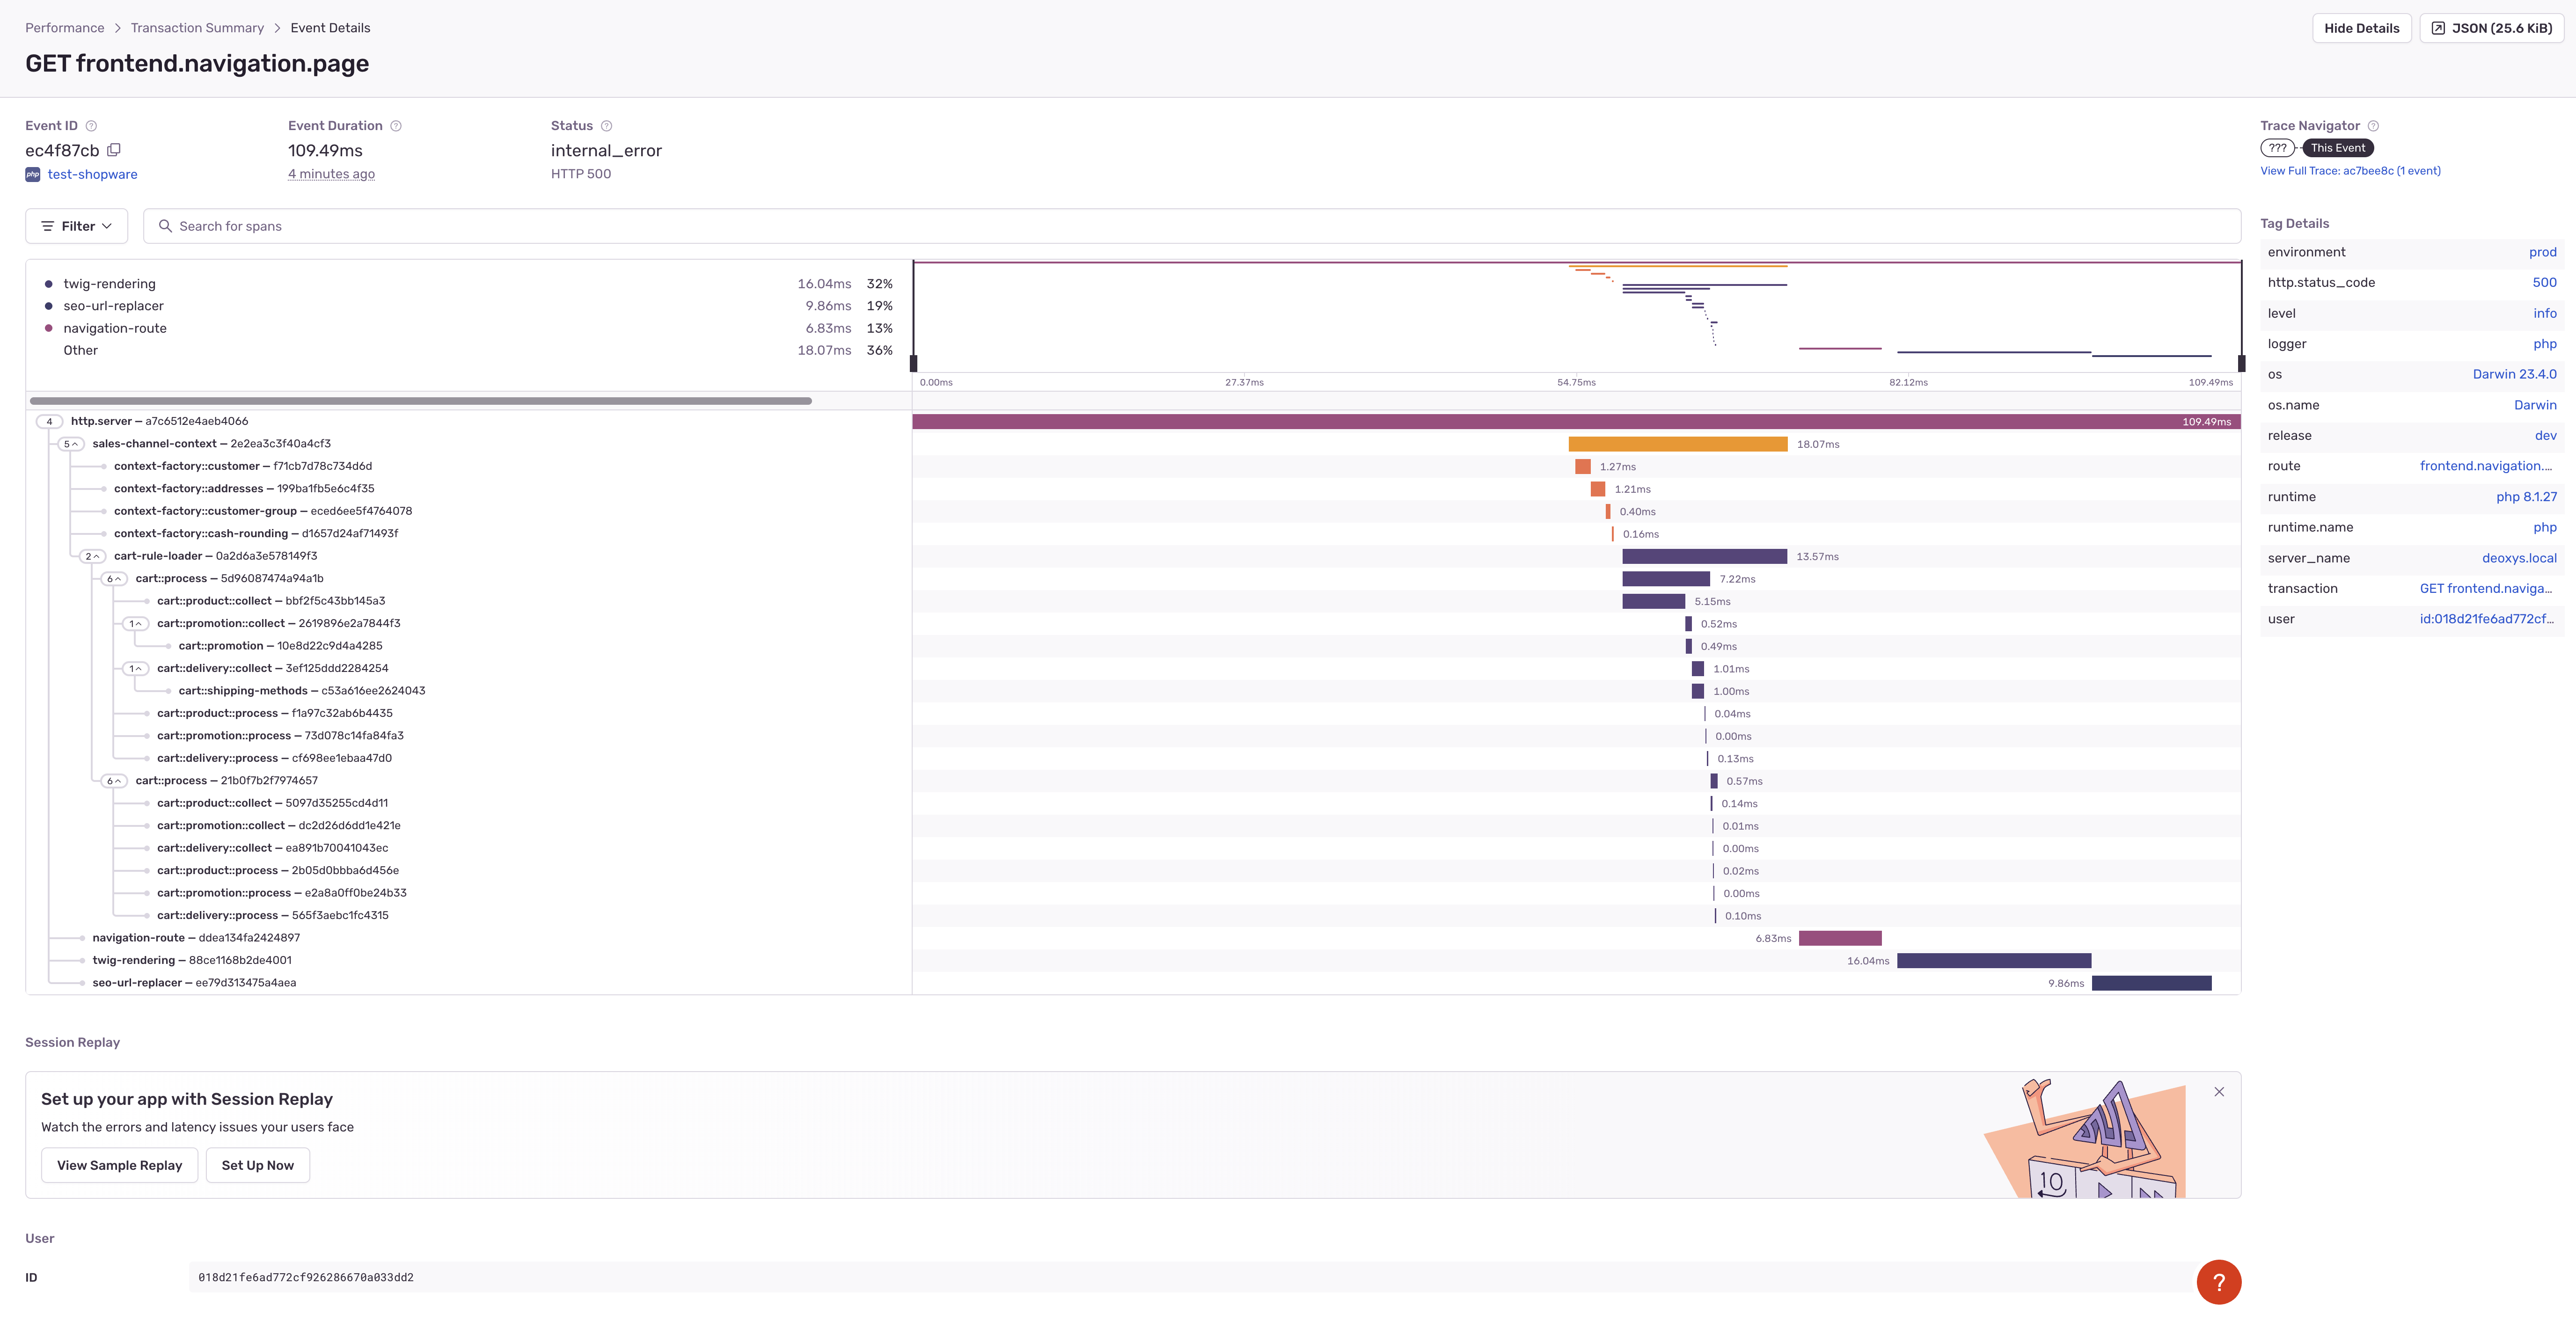Collapse the http.server root span toggle
This screenshot has height=1328, width=2576.
pos(49,421)
